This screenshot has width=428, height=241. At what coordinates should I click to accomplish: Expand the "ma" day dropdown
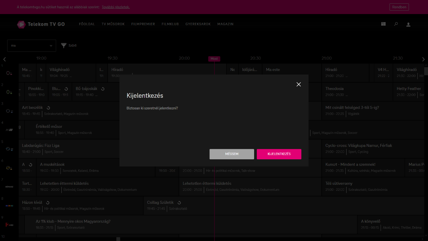[x=32, y=46]
